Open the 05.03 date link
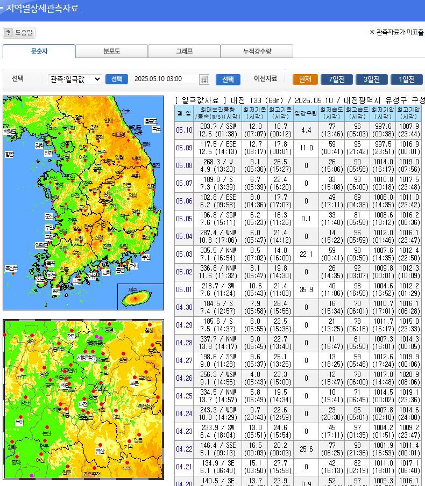Image resolution: width=425 pixels, height=486 pixels. (184, 254)
